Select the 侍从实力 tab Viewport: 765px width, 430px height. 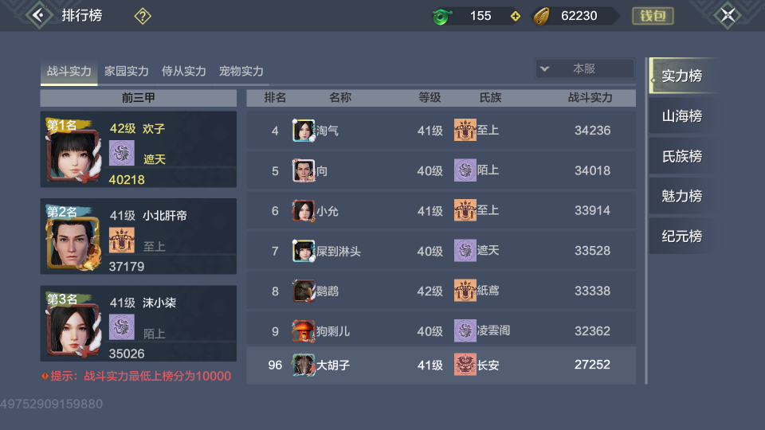click(x=184, y=71)
